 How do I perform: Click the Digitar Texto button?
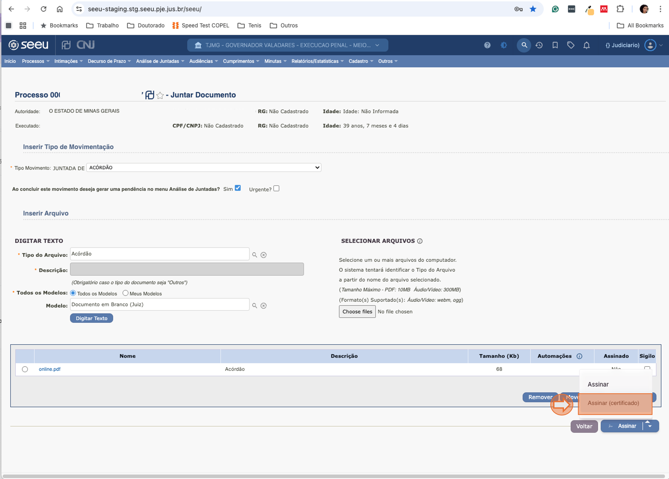[x=92, y=318]
